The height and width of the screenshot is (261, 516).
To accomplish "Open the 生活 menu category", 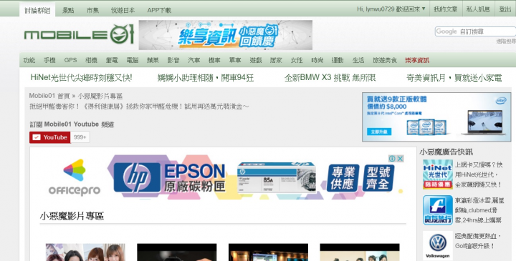I will (358, 60).
